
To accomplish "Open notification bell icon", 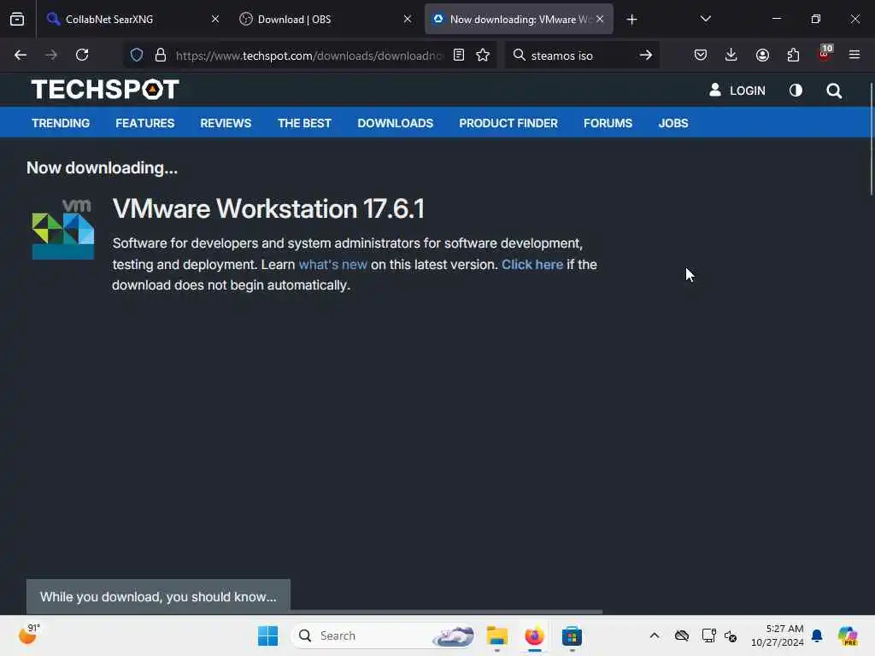I will click(x=818, y=635).
